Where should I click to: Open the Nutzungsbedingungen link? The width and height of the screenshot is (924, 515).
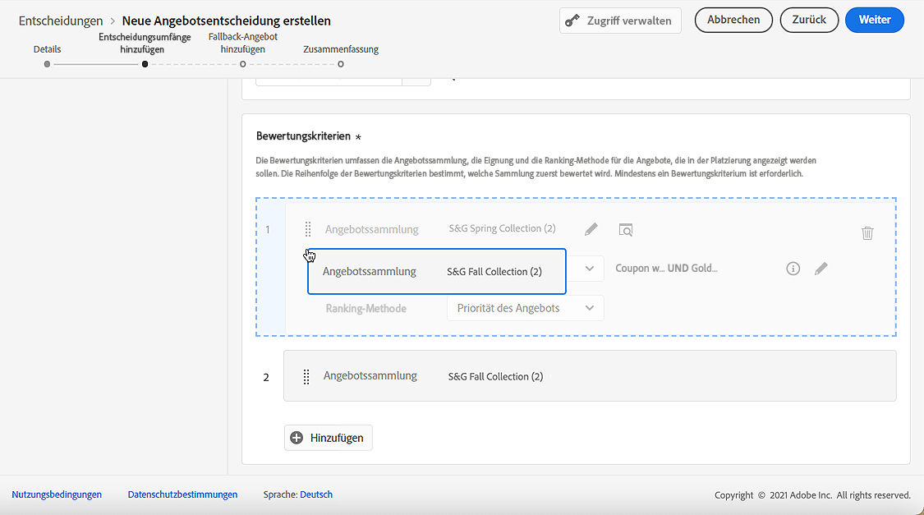57,494
